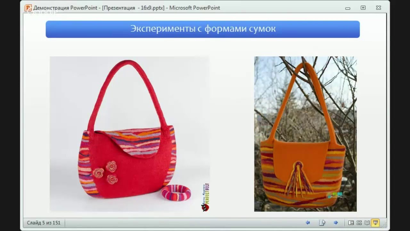The width and height of the screenshot is (410, 231).
Task: Click the PerfectFelt watermark logo
Action: 205,198
